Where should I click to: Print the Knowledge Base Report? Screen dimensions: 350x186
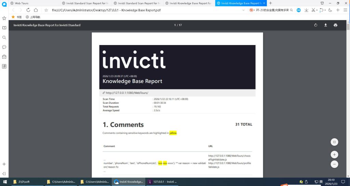[x=335, y=25]
